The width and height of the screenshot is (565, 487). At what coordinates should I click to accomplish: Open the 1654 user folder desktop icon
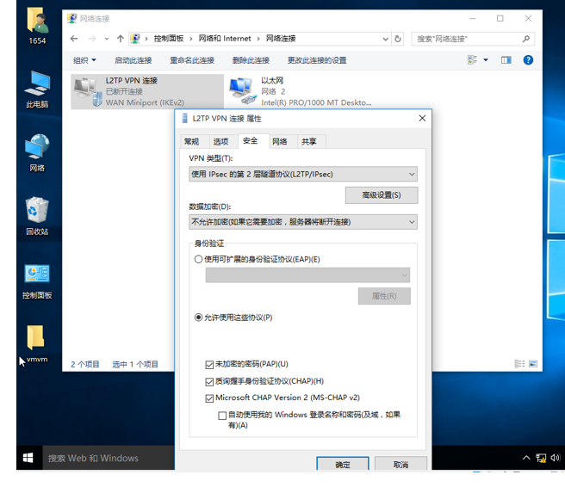37,26
